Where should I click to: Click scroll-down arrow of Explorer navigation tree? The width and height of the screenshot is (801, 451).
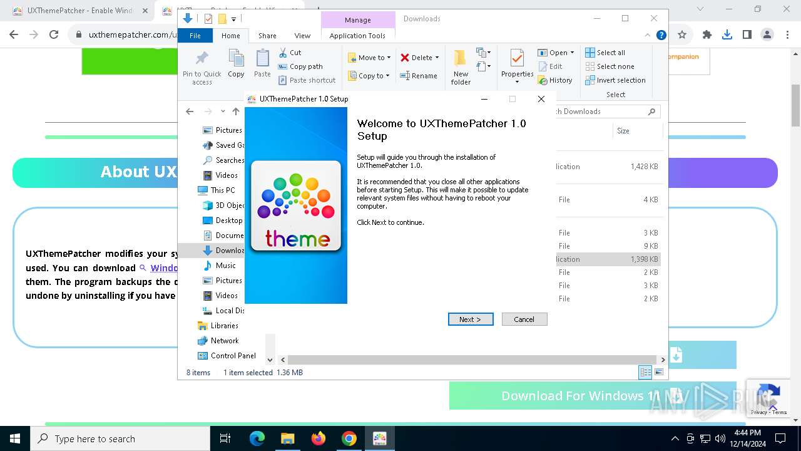[x=270, y=360]
